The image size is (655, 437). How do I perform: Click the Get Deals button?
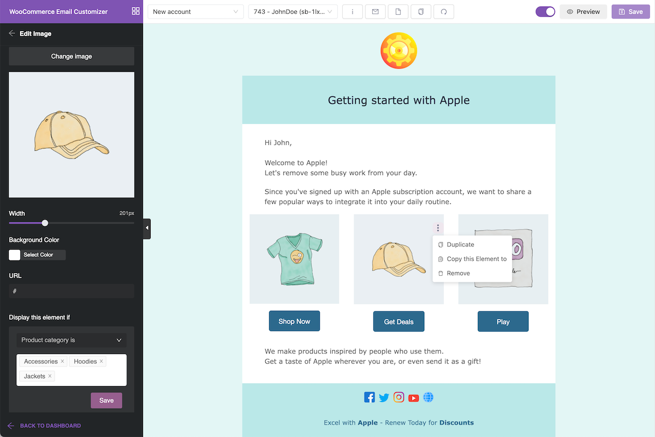pyautogui.click(x=399, y=322)
